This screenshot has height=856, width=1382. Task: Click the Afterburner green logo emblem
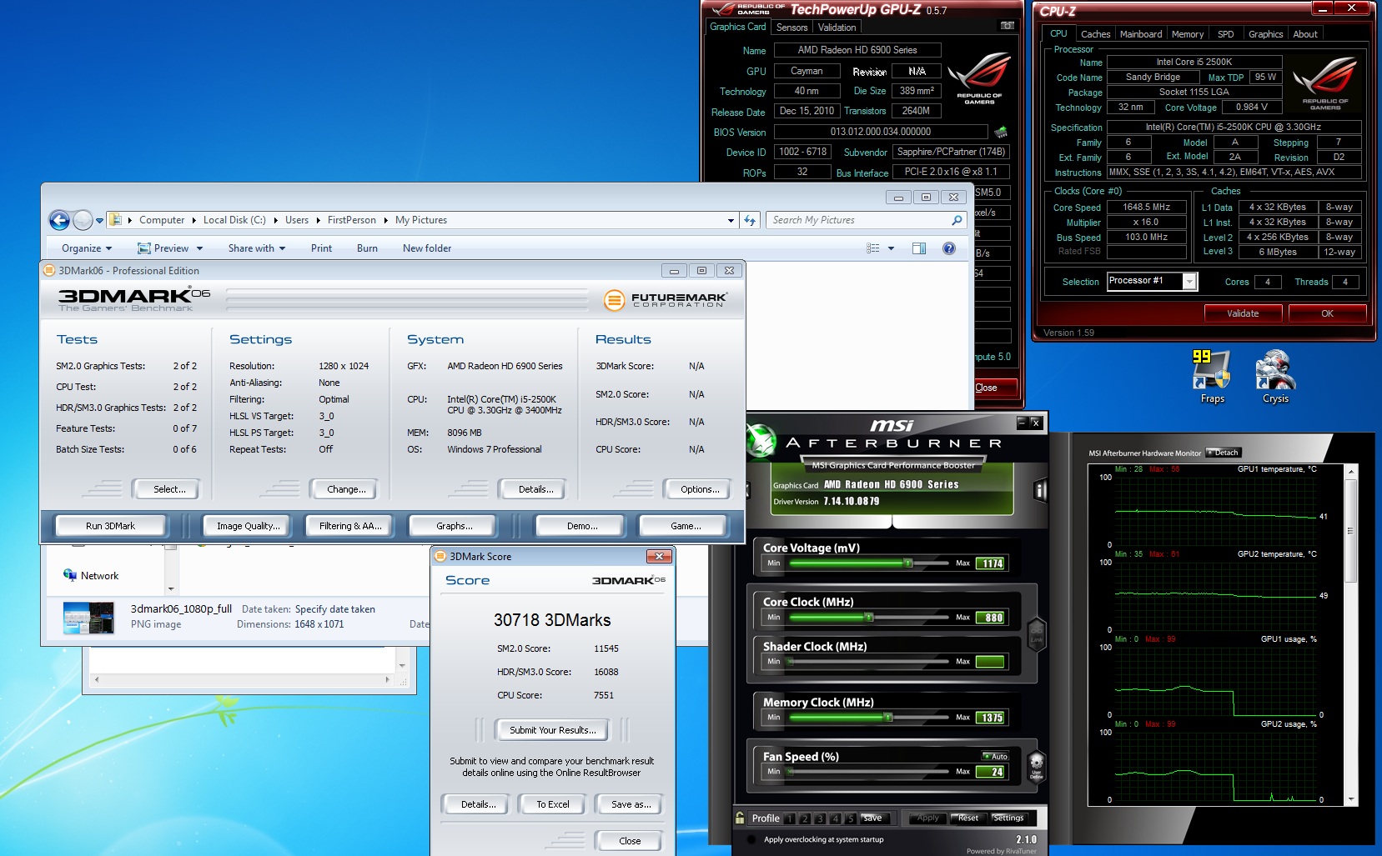click(x=760, y=440)
